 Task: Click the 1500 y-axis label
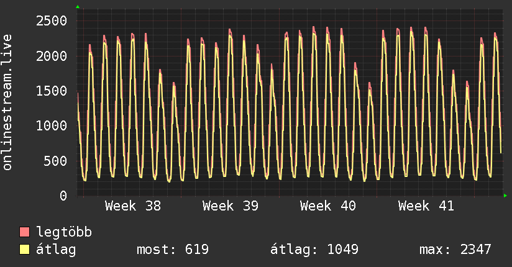point(52,91)
